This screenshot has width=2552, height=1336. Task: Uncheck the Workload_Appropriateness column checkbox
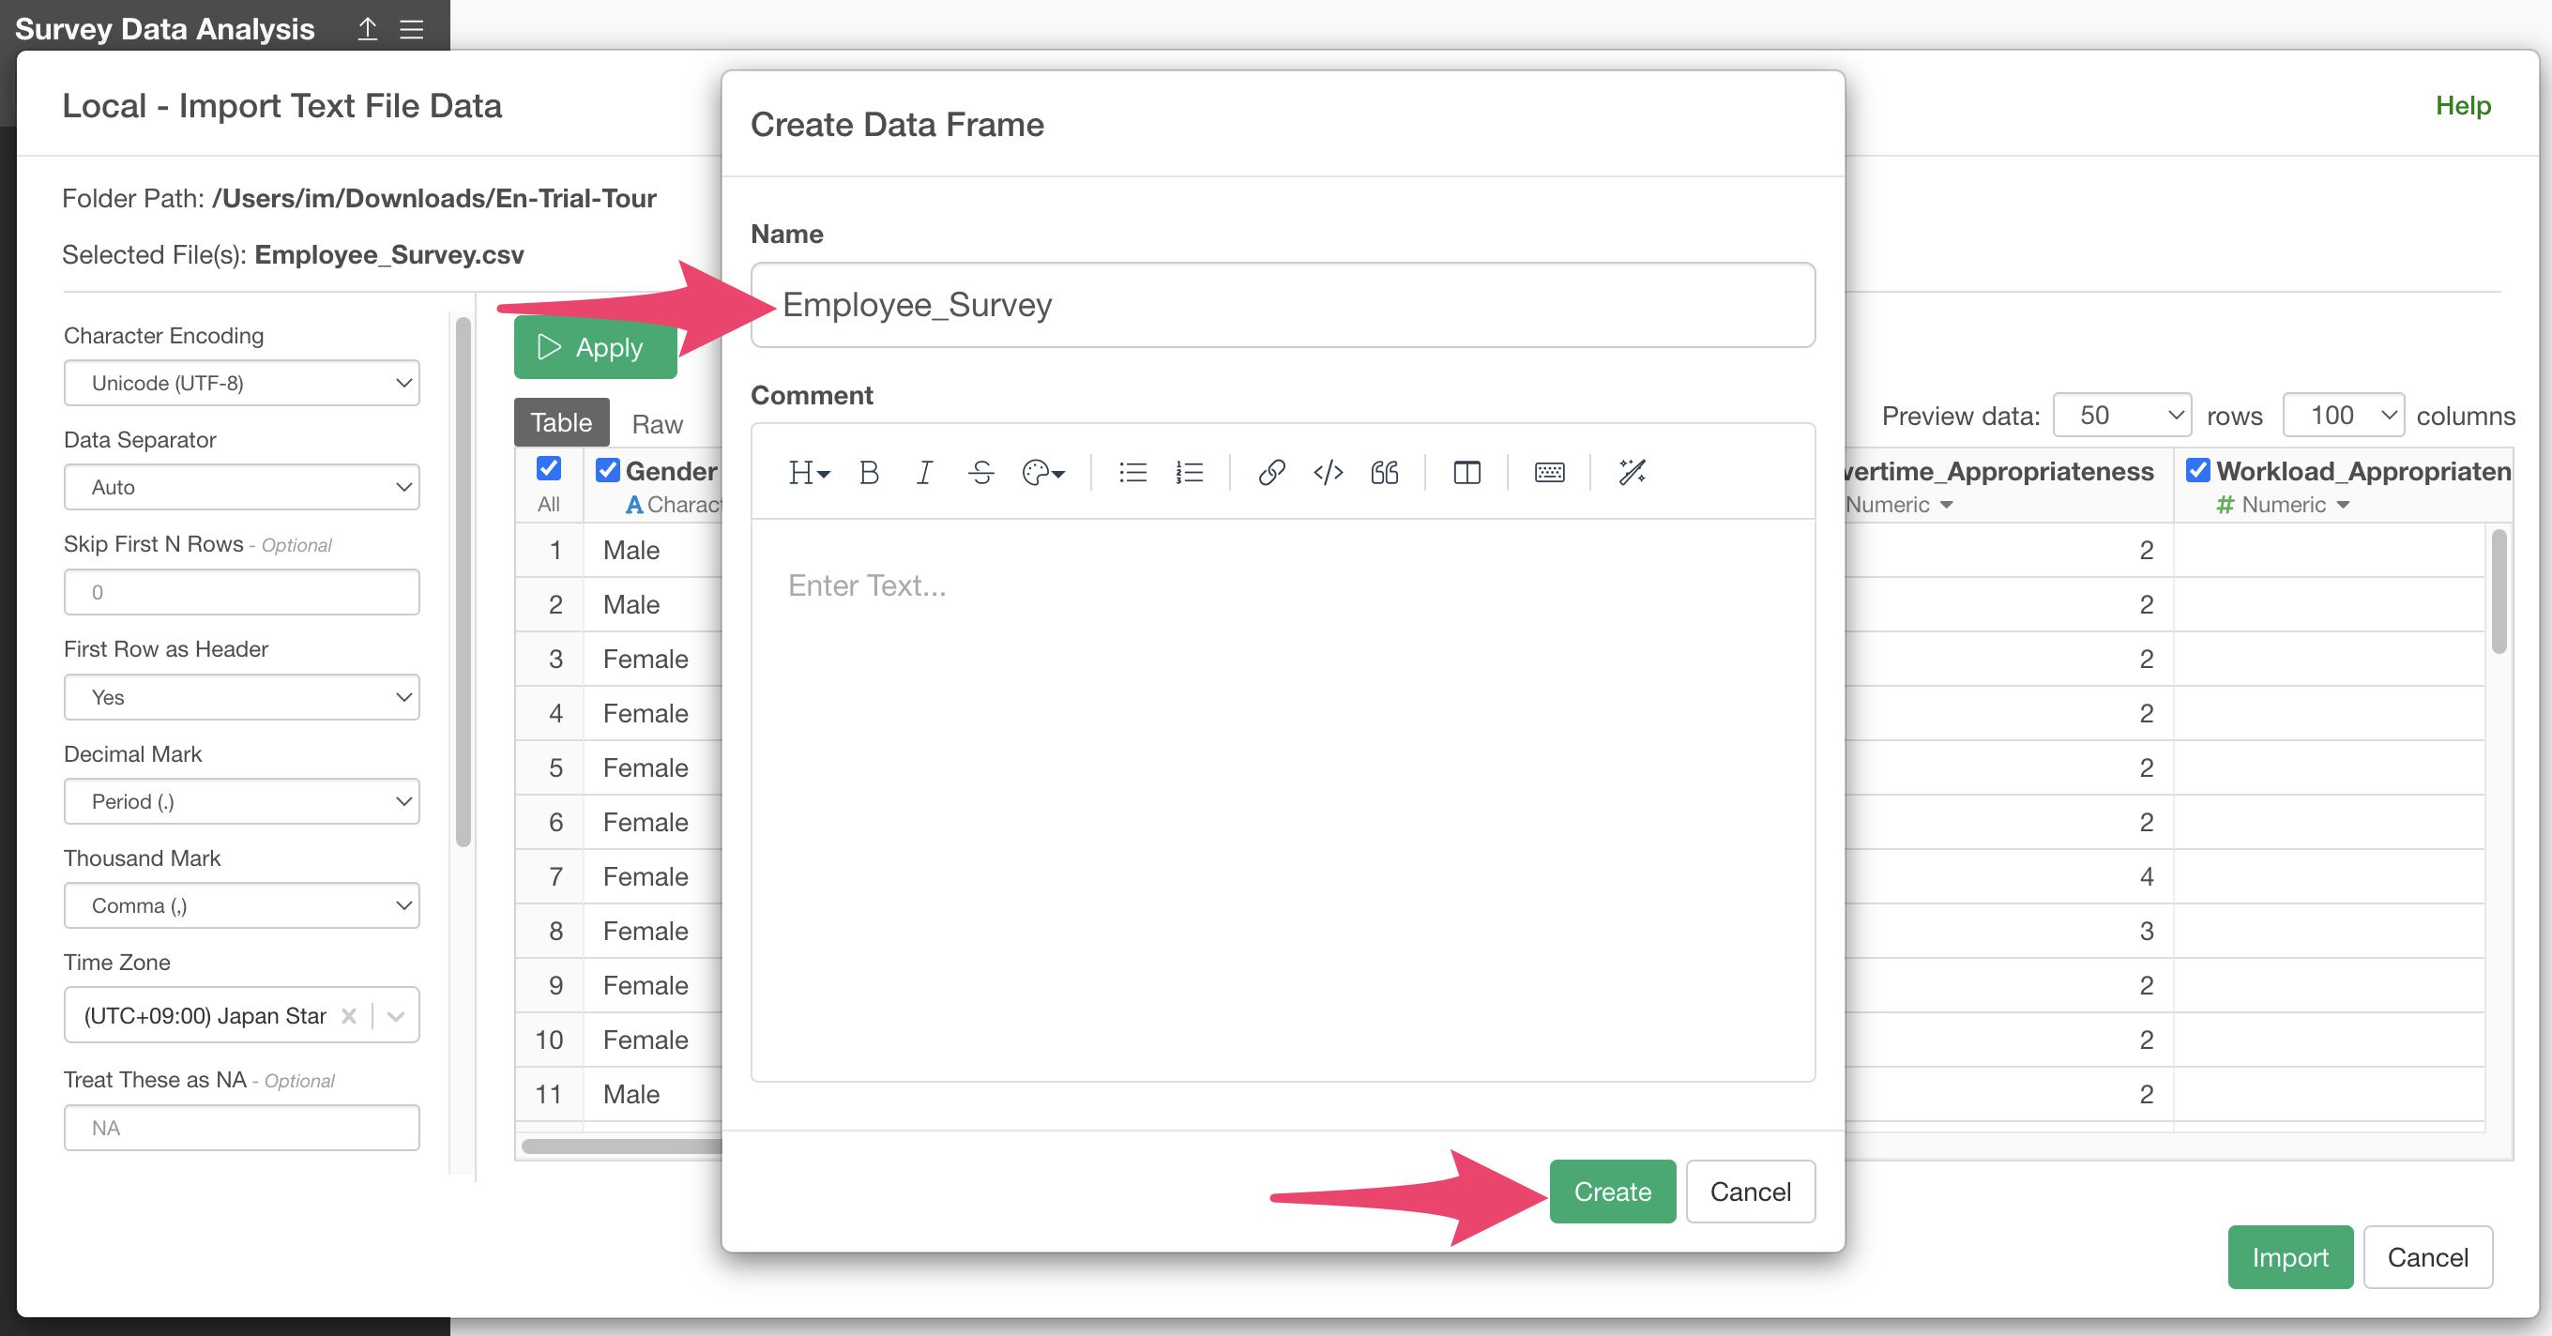point(2197,470)
